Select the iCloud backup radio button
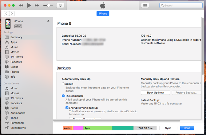This screenshot has height=135, width=206. click(63, 84)
